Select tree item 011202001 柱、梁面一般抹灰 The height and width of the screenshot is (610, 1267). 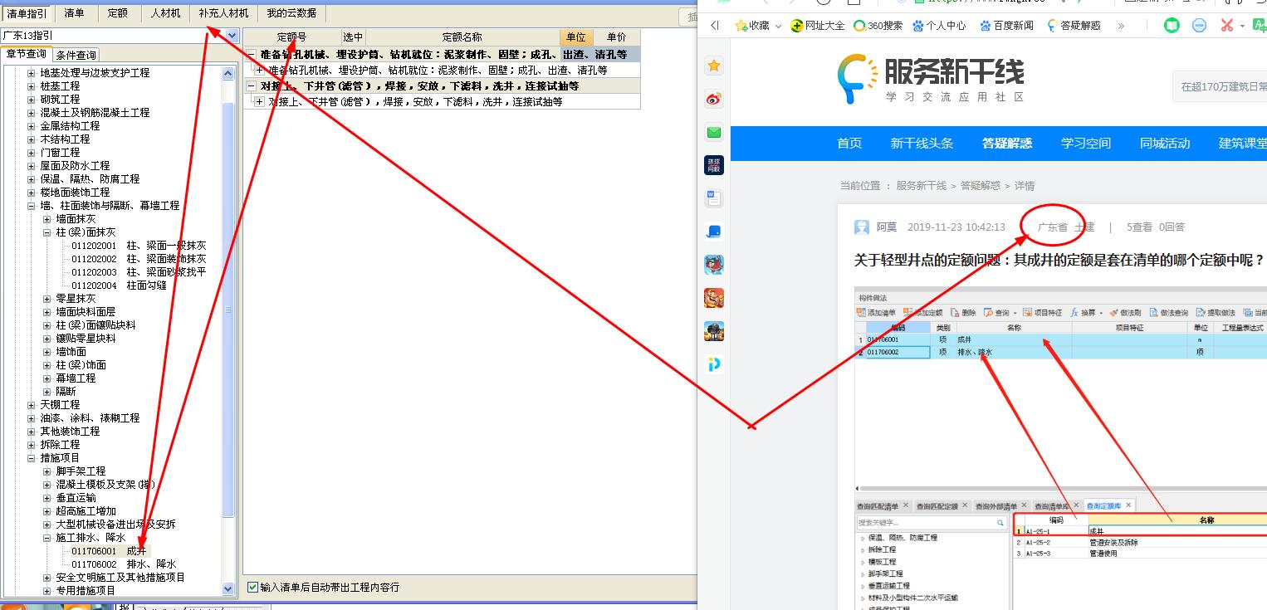tap(139, 246)
